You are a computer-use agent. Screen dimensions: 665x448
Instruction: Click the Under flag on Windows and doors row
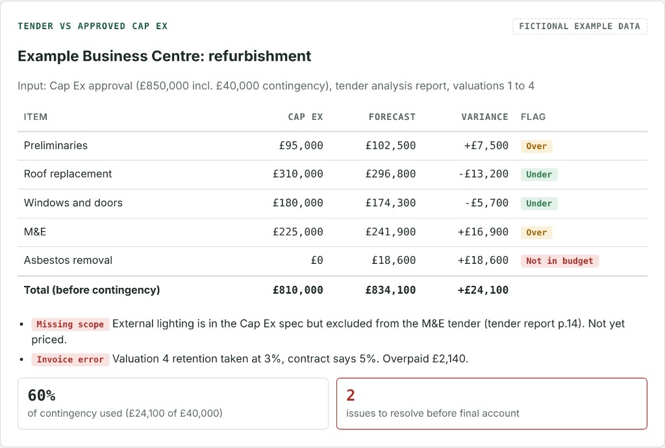tap(539, 203)
